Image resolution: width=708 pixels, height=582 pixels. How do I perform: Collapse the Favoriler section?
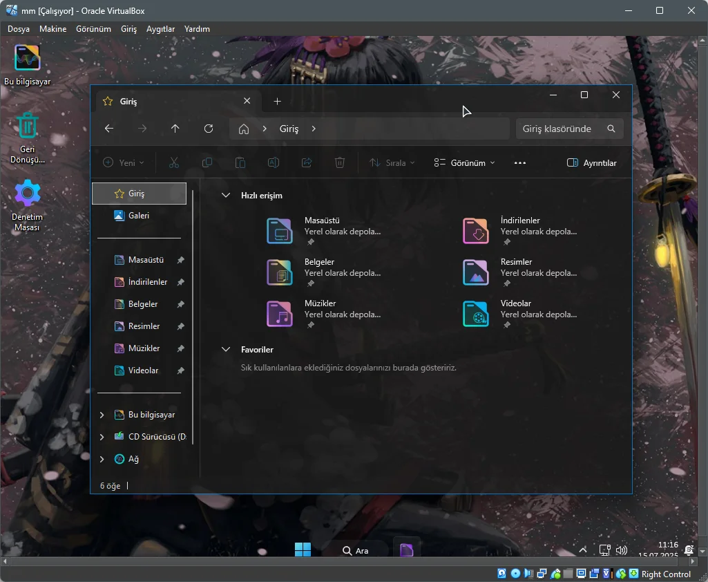[226, 350]
